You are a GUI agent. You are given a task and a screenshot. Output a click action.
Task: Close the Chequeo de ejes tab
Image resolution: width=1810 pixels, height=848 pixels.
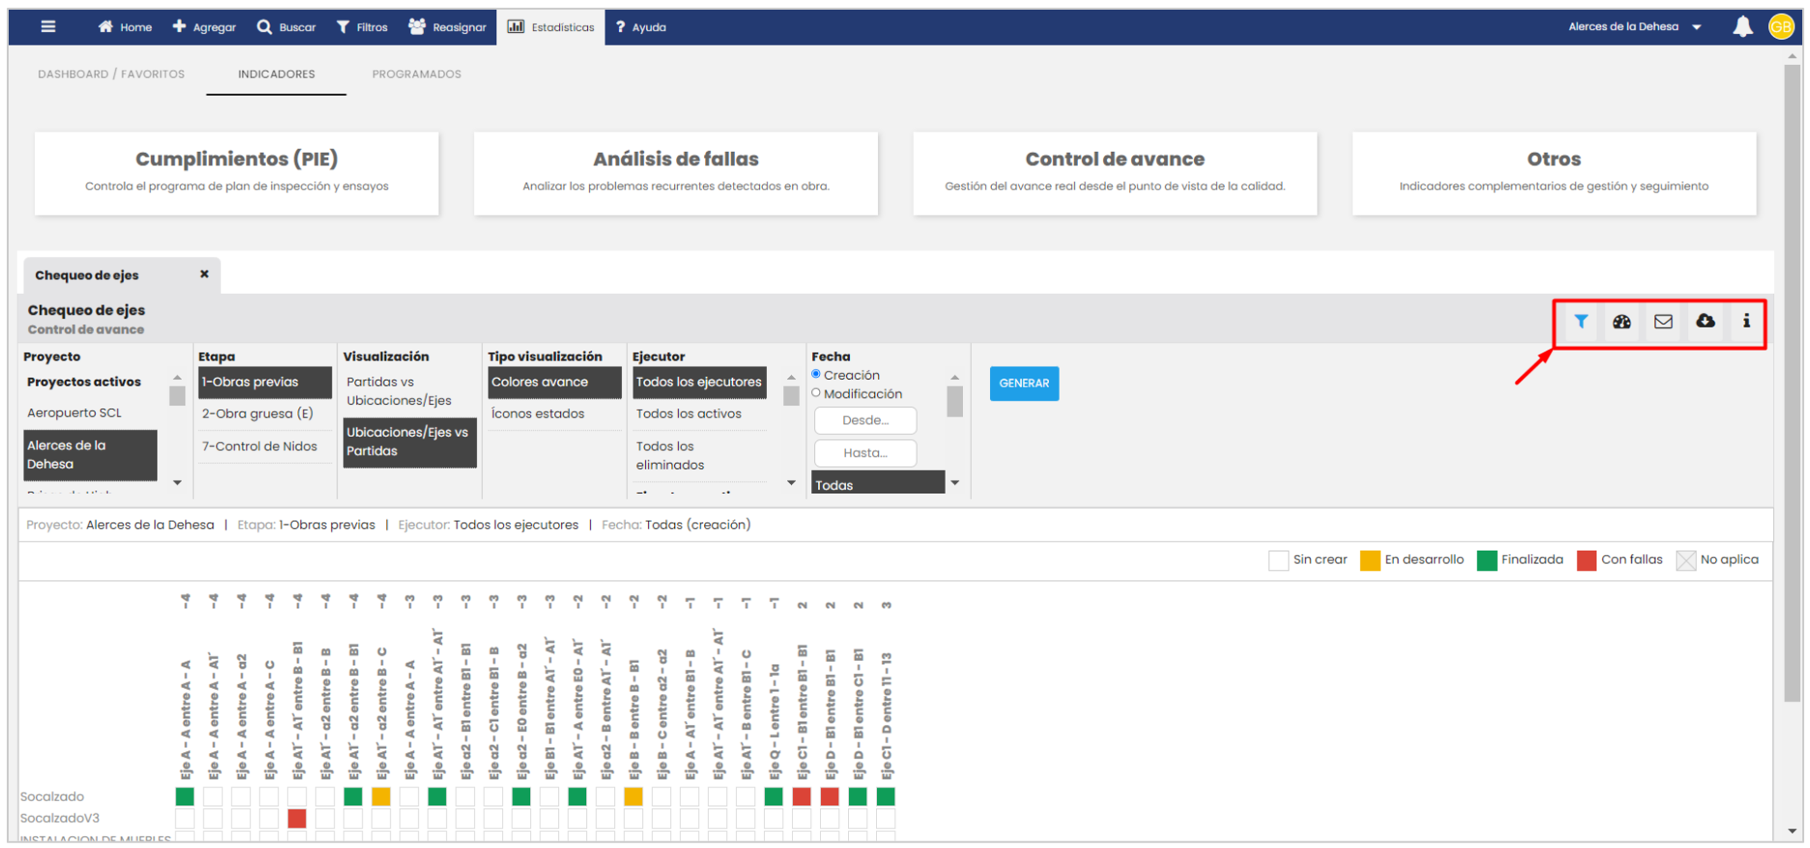pos(204,274)
